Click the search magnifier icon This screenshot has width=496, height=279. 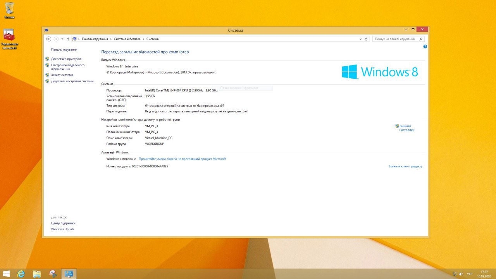tap(422, 39)
